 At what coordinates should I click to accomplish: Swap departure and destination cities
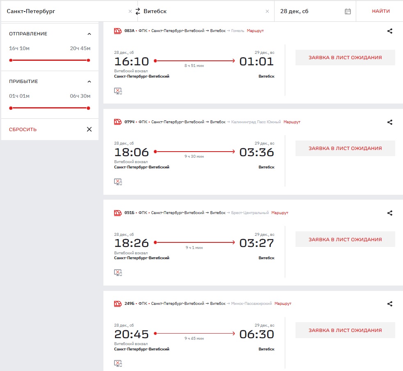pos(138,12)
